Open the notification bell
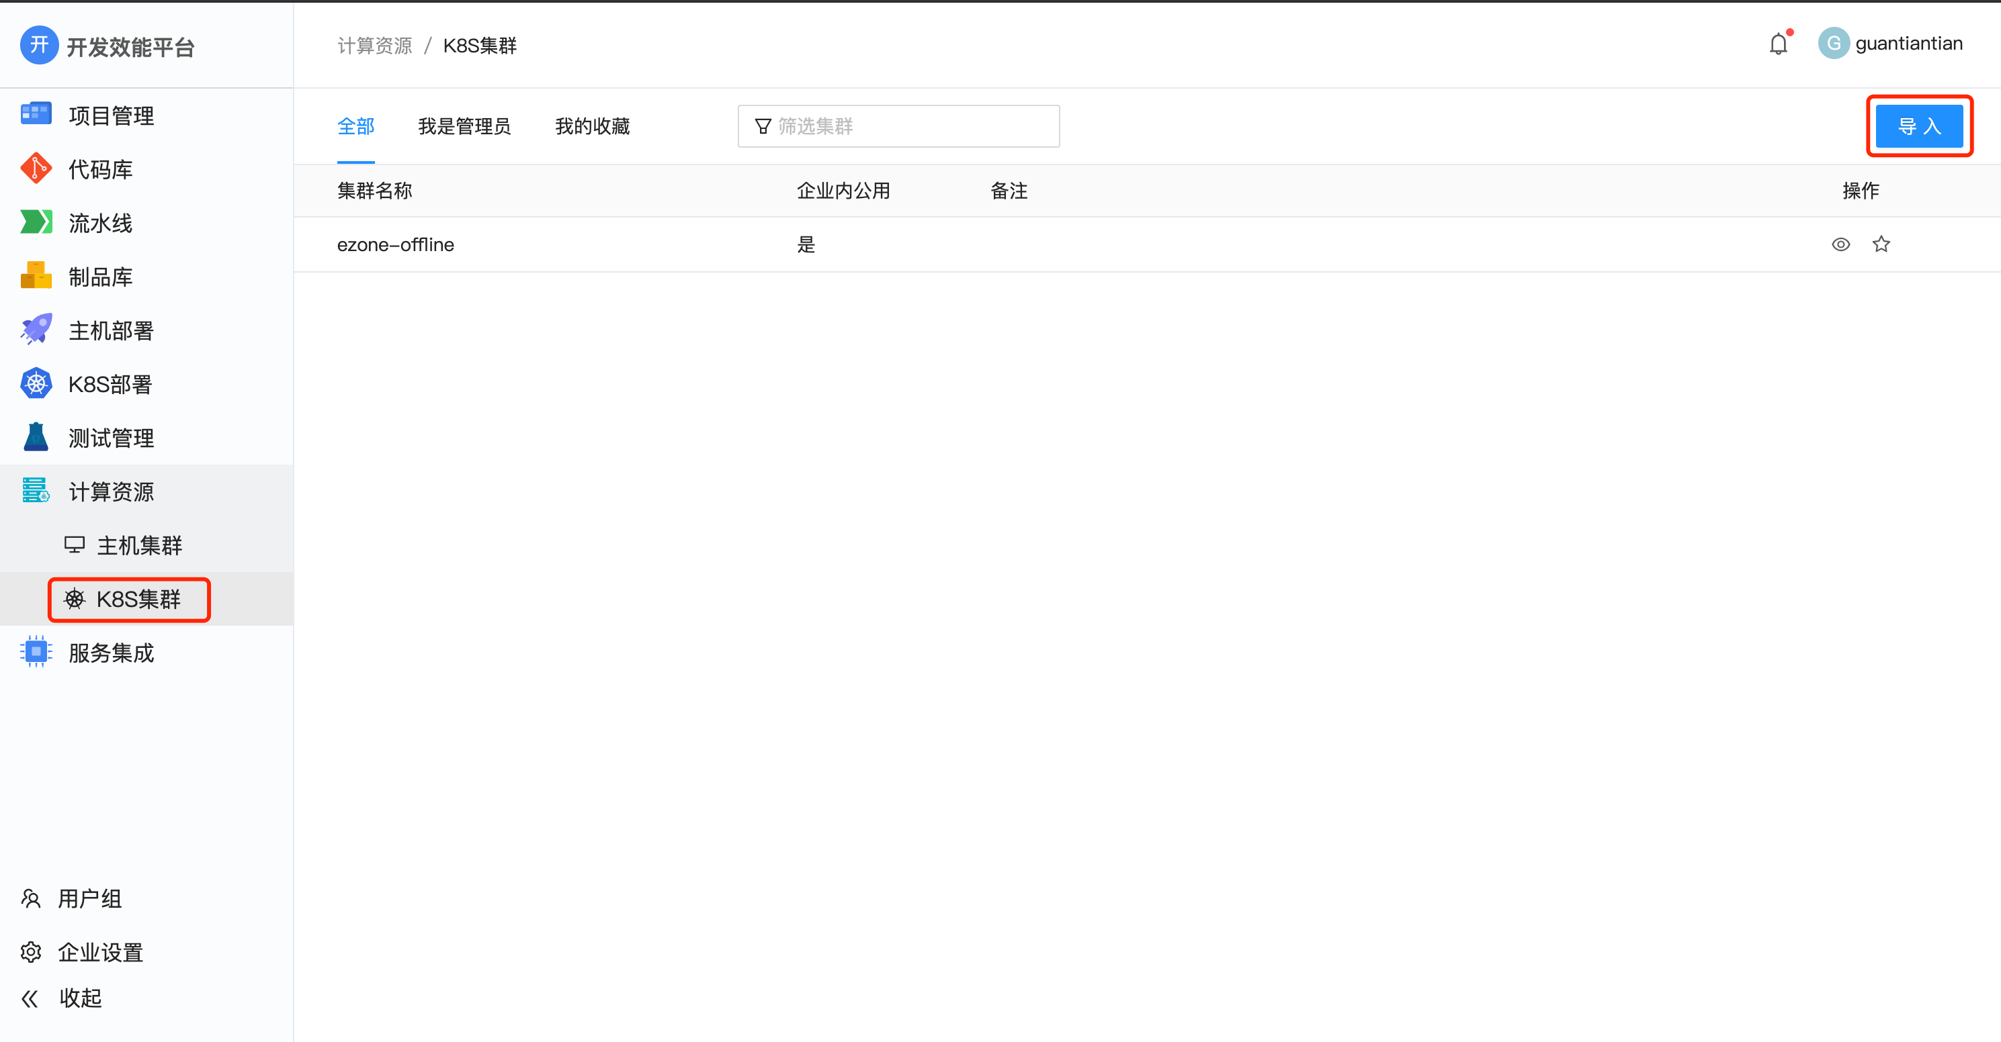This screenshot has width=2001, height=1042. (x=1780, y=43)
